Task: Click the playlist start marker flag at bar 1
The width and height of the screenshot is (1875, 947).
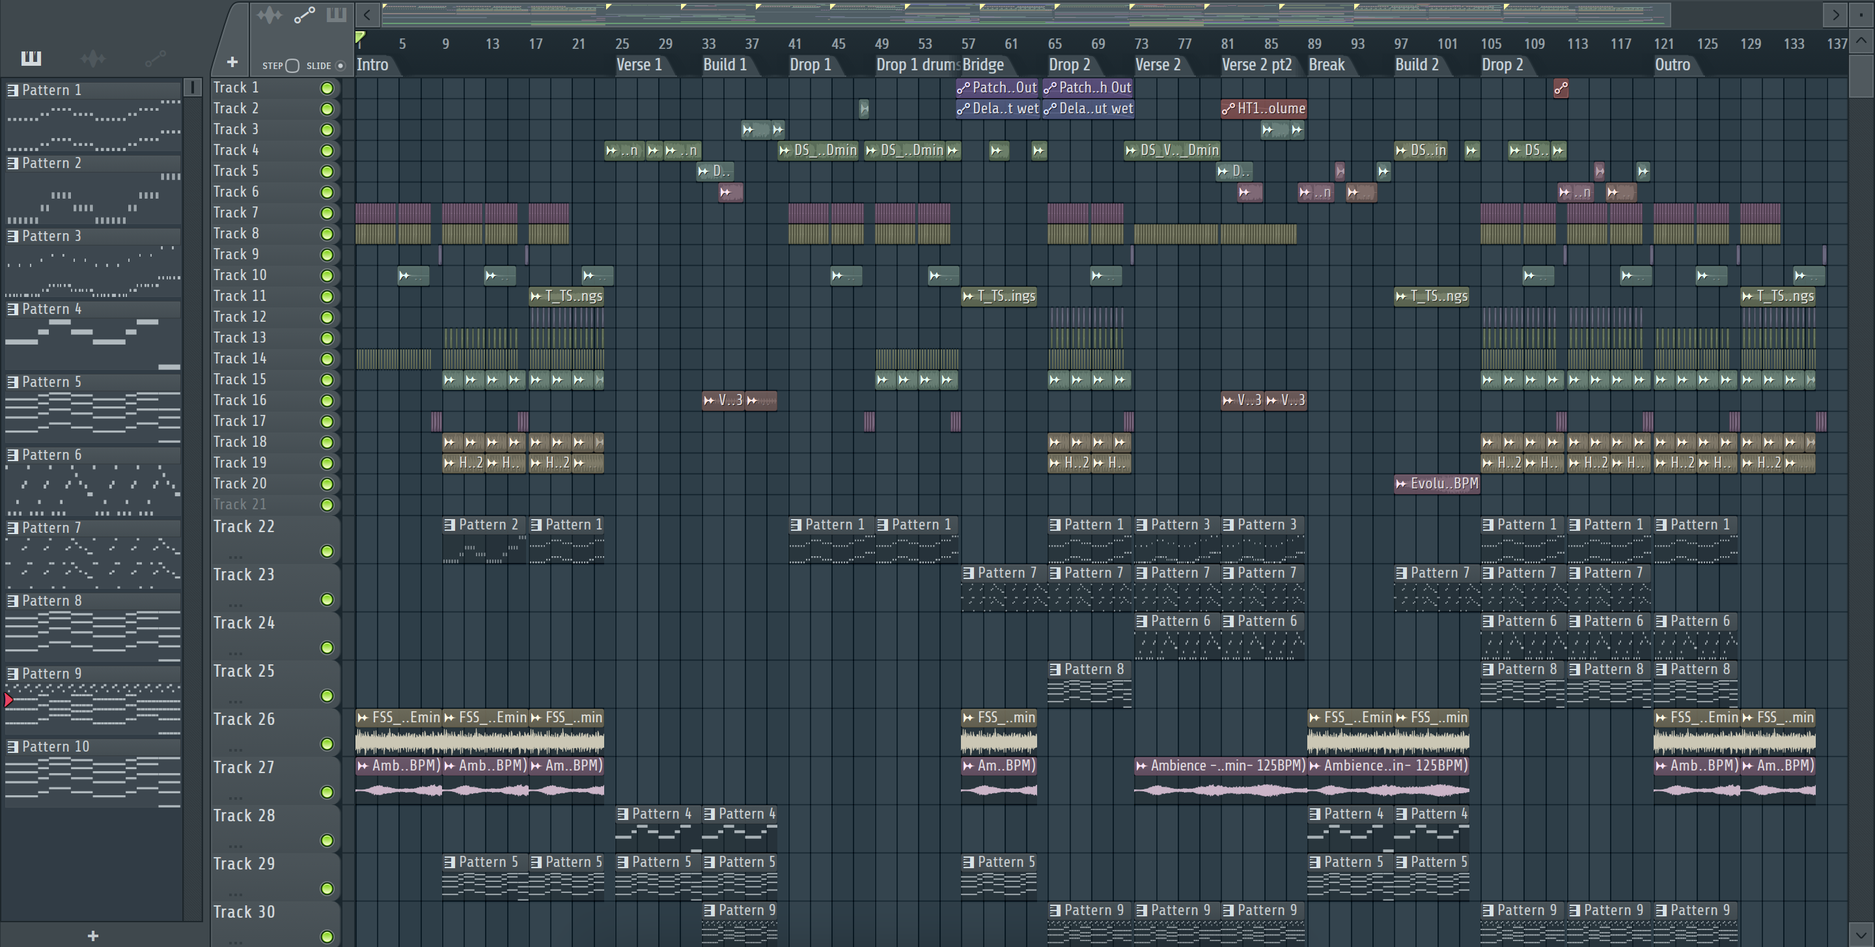Action: pos(360,36)
